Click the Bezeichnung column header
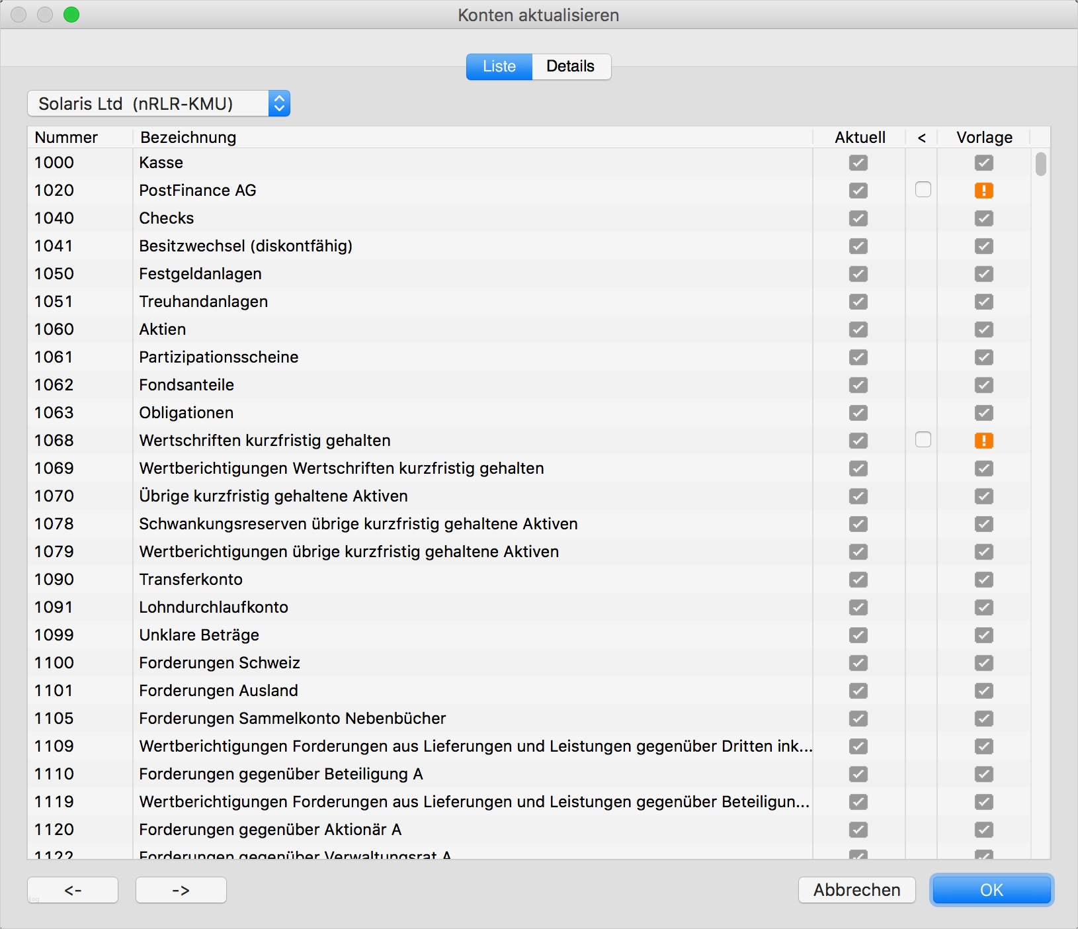Viewport: 1078px width, 929px height. (188, 138)
